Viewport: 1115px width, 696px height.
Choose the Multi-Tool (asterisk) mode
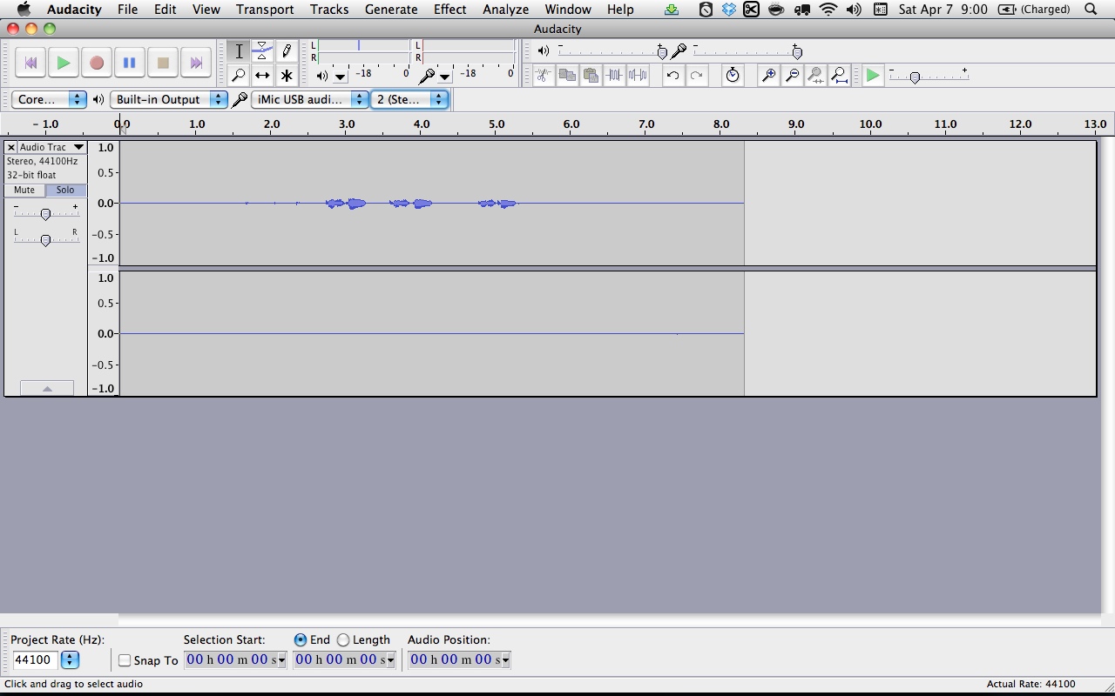tap(286, 75)
